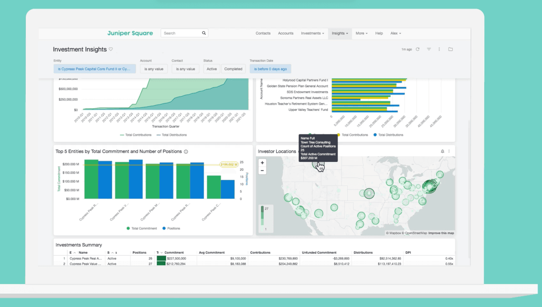Click the alert bell on Investor Locations tile
The height and width of the screenshot is (307, 542).
443,151
